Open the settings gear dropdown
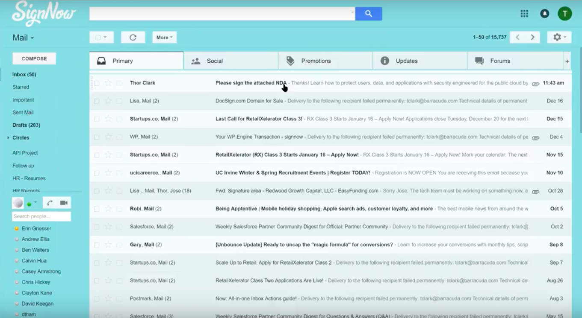Viewport: 582px width, 318px height. (559, 38)
